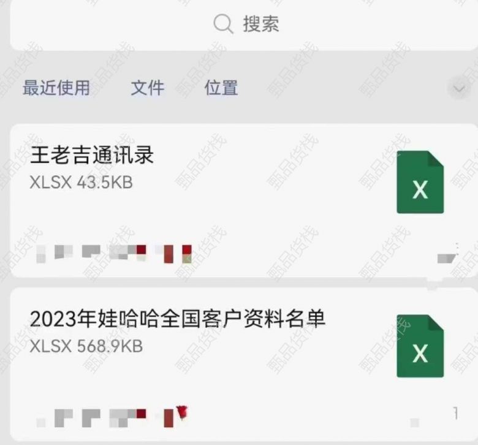Open the 2023年娃哈哈全国客户资料名单 file title
This screenshot has height=445, width=478.
(x=178, y=319)
